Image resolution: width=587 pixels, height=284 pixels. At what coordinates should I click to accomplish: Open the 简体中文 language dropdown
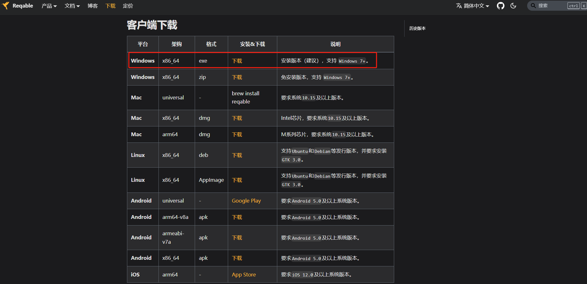point(473,6)
